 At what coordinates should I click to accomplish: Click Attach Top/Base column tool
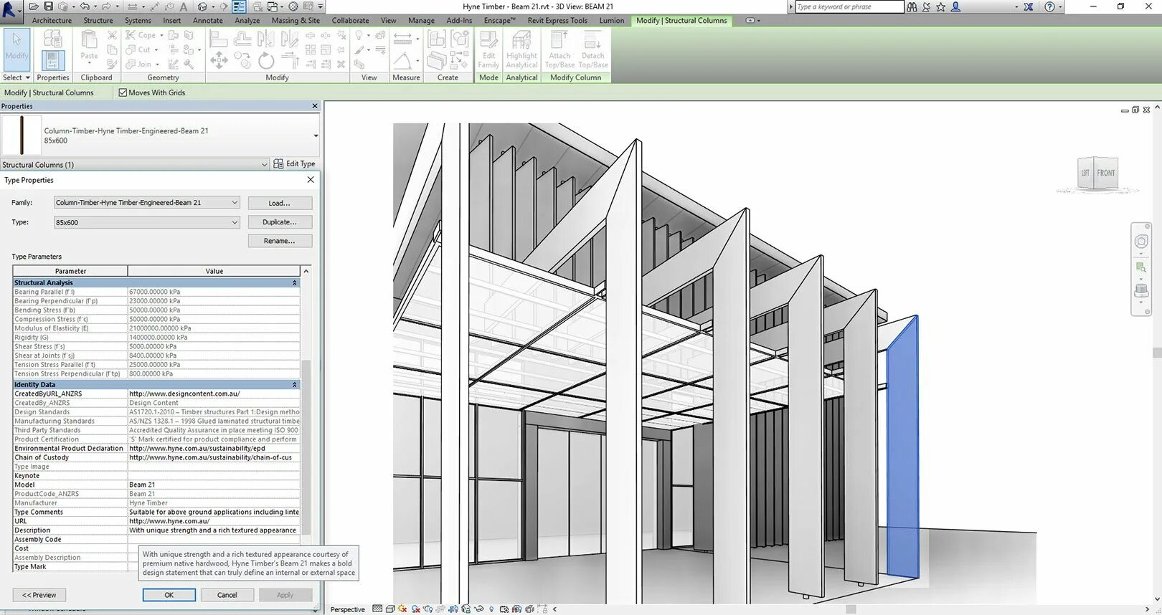(x=559, y=49)
